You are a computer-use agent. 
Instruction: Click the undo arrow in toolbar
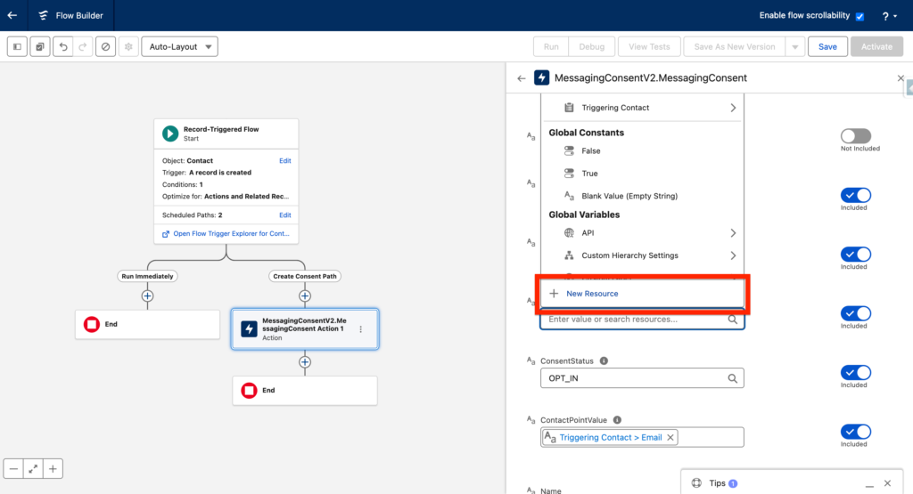(x=62, y=46)
